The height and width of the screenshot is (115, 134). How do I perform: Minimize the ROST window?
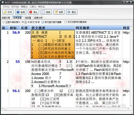coord(124,2)
